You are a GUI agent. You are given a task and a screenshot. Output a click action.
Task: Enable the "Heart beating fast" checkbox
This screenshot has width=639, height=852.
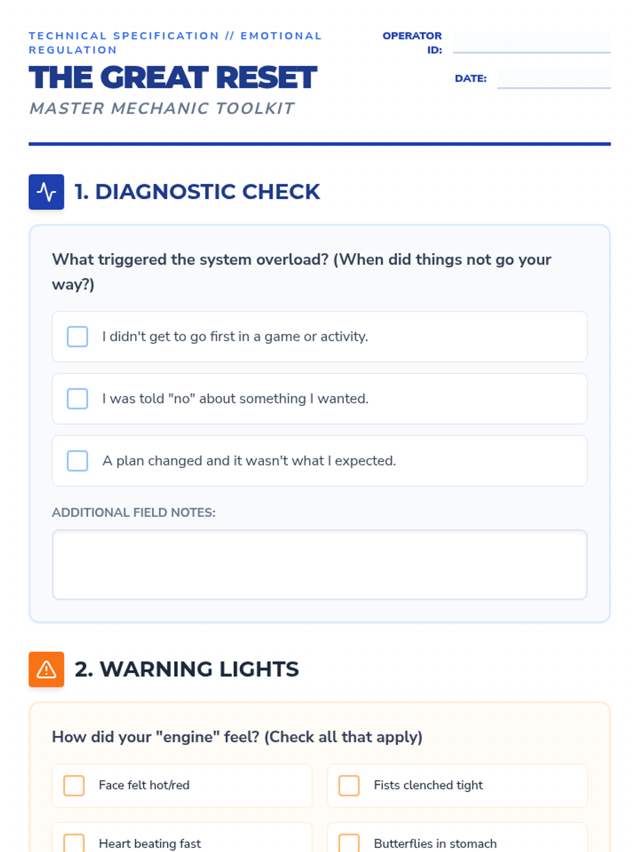(x=74, y=843)
